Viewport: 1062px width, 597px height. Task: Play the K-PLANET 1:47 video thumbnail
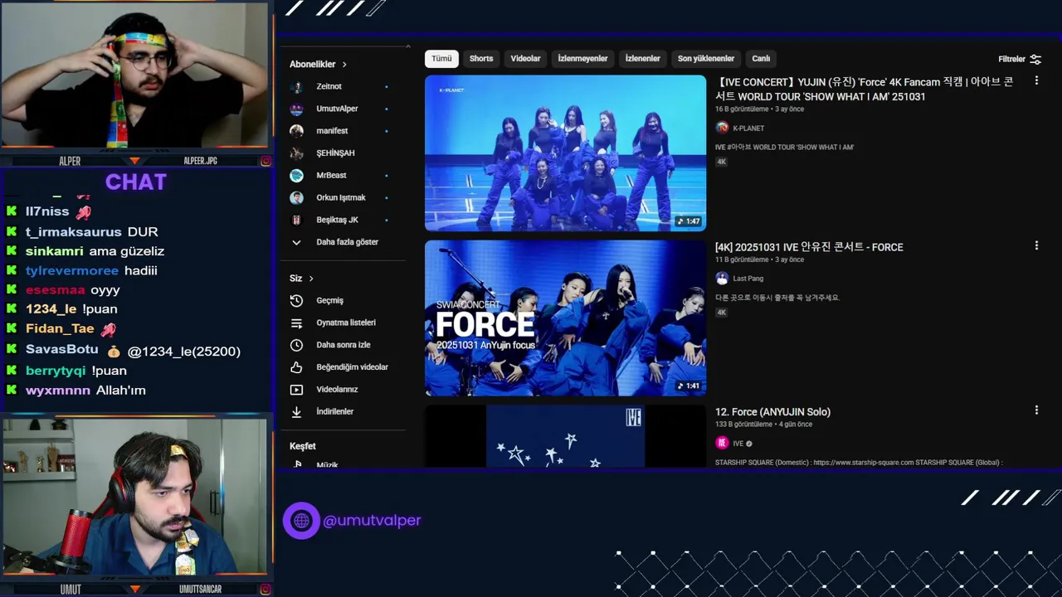[x=565, y=153]
